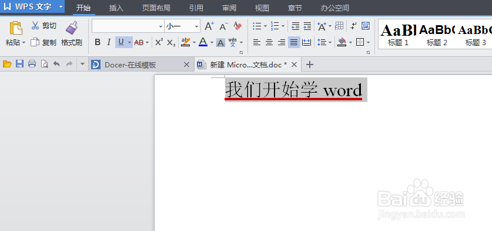Open the 章节 ribbon tab
This screenshot has width=492, height=231.
294,8
